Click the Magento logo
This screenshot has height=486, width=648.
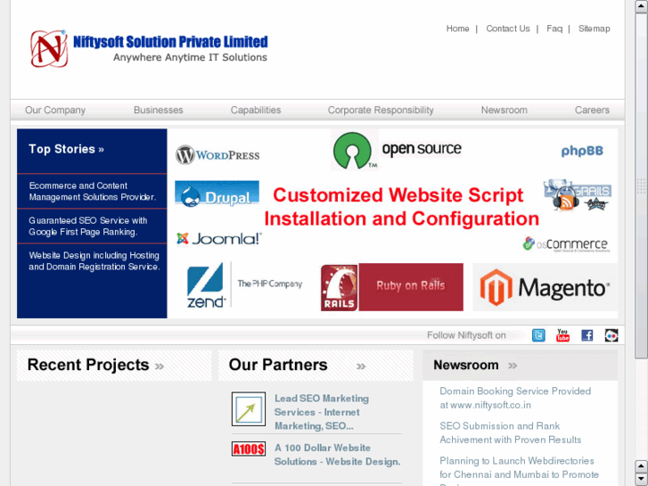(545, 287)
